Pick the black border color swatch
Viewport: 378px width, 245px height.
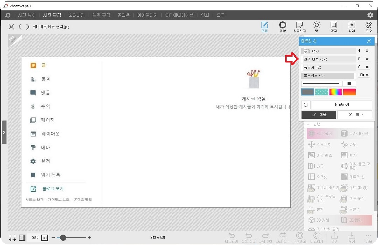(x=349, y=83)
